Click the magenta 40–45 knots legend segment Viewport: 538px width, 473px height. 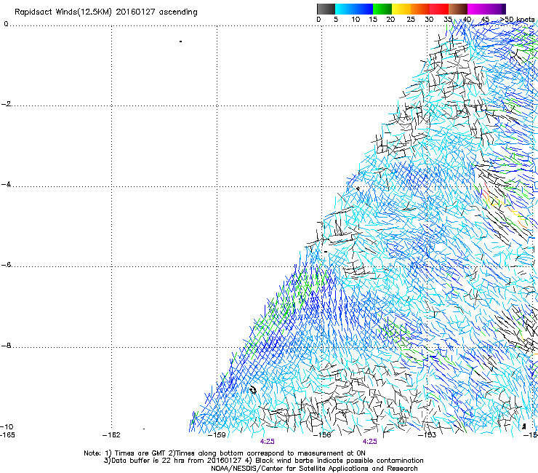pos(477,9)
